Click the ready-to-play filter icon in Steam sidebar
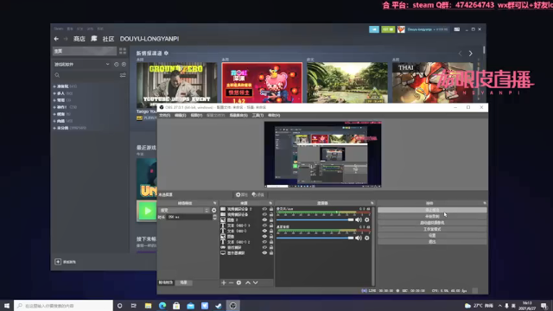Screen dimensions: 553x311 pyautogui.click(x=124, y=65)
